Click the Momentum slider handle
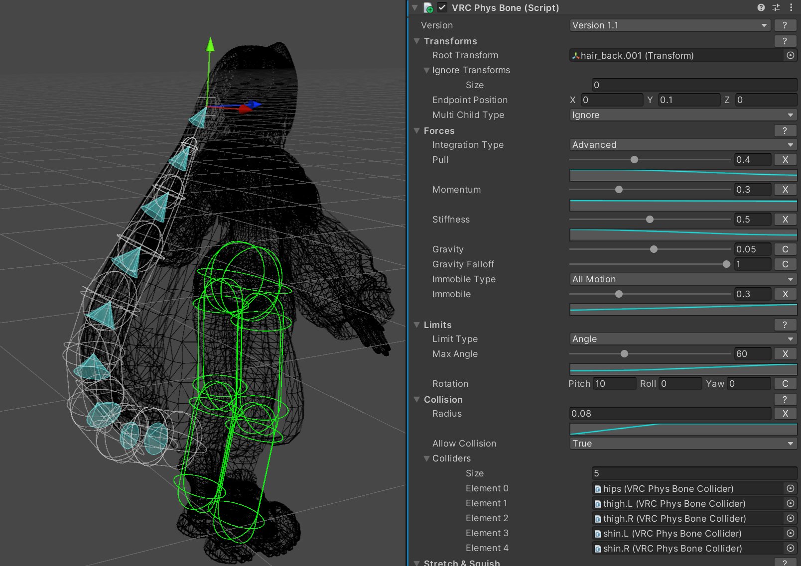 (x=619, y=190)
